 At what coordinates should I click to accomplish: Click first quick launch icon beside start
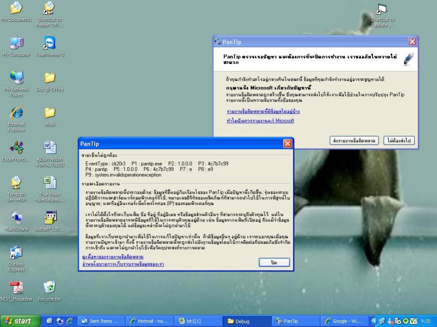(x=50, y=321)
